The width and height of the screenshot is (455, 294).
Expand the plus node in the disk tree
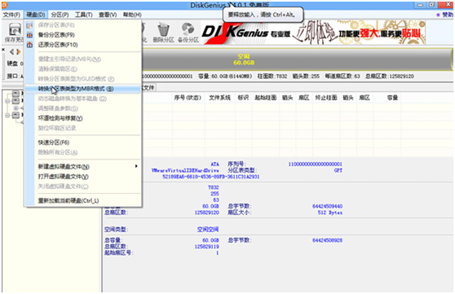coord(16,108)
